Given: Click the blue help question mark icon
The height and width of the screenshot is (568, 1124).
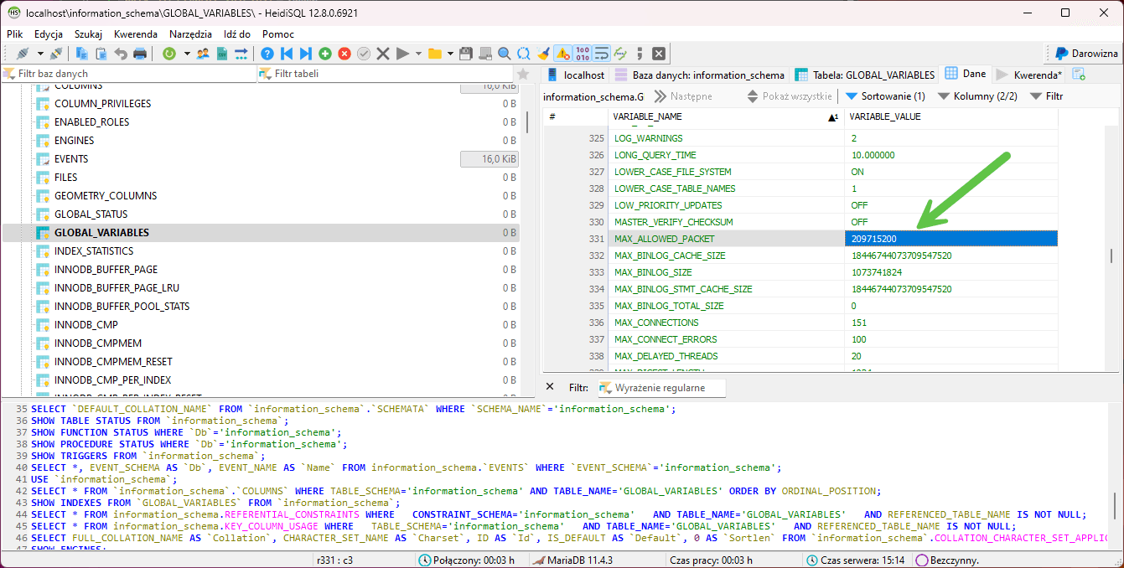Looking at the screenshot, I should (x=267, y=54).
